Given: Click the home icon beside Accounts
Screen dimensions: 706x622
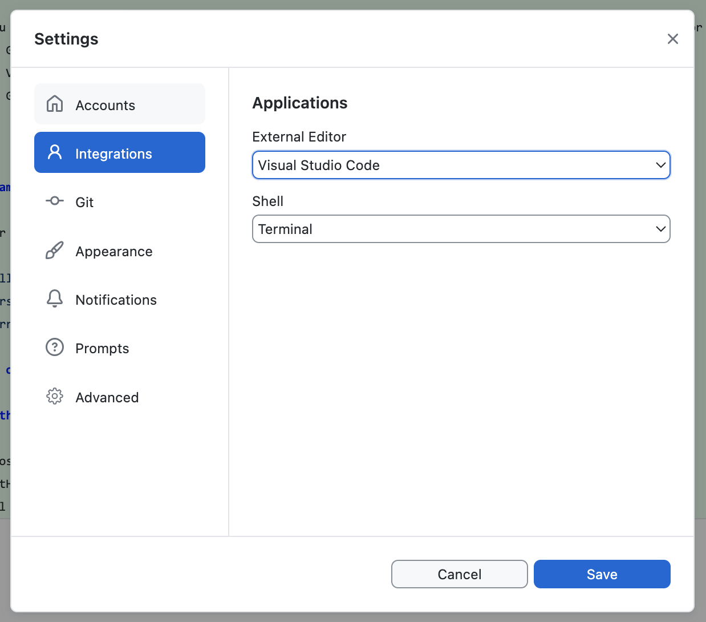Looking at the screenshot, I should pos(54,104).
